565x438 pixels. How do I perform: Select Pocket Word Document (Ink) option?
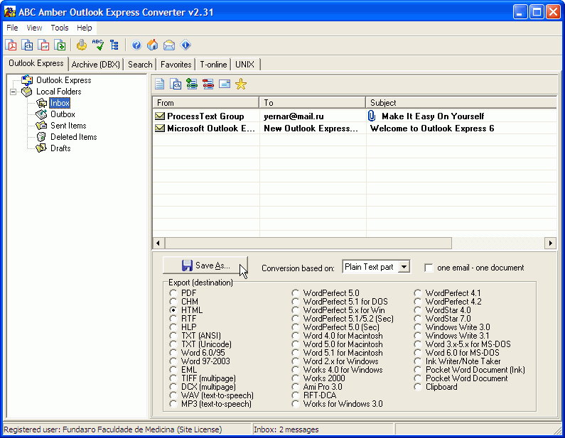pos(418,370)
